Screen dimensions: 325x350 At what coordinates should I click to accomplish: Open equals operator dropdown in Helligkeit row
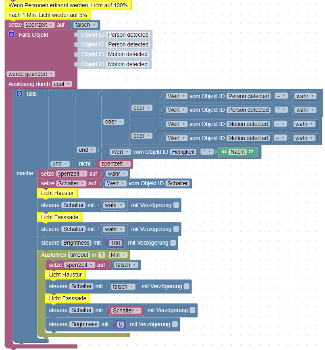pyautogui.click(x=207, y=152)
